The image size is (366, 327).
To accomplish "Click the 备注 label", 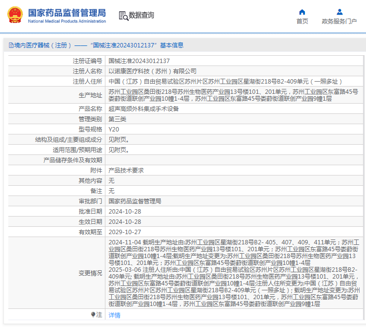I will 97,191.
